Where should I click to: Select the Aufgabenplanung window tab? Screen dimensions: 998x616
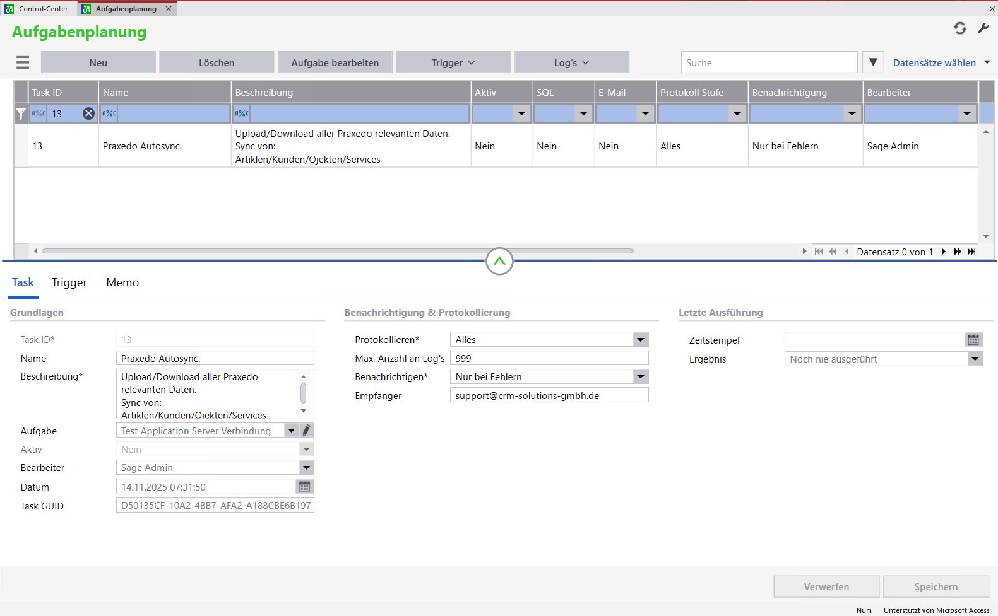(126, 9)
